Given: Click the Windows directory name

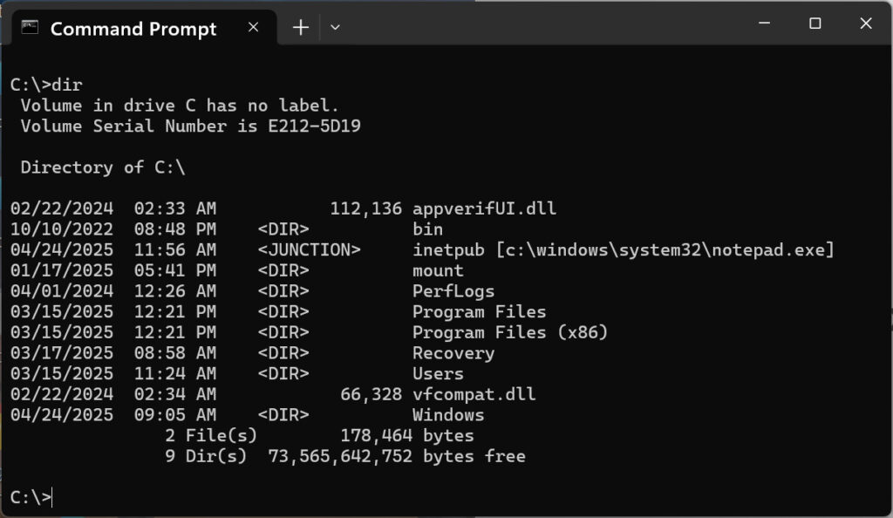Looking at the screenshot, I should (447, 415).
